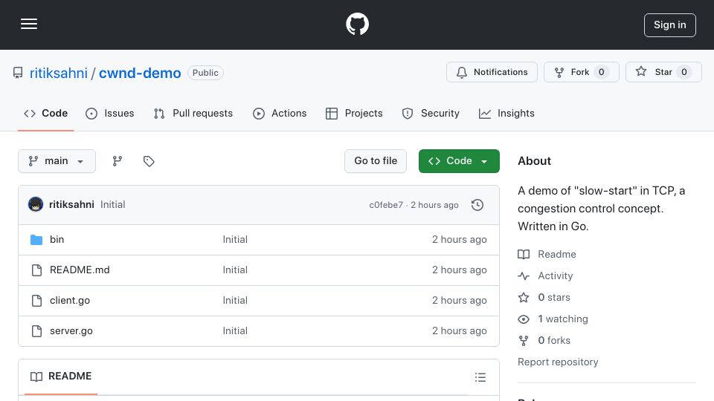Switch to the Issues tab
This screenshot has height=401, width=714.
tap(110, 113)
